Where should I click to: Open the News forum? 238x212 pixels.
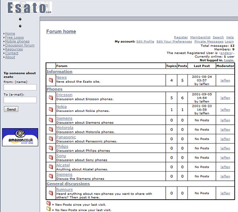pyautogui.click(x=62, y=77)
